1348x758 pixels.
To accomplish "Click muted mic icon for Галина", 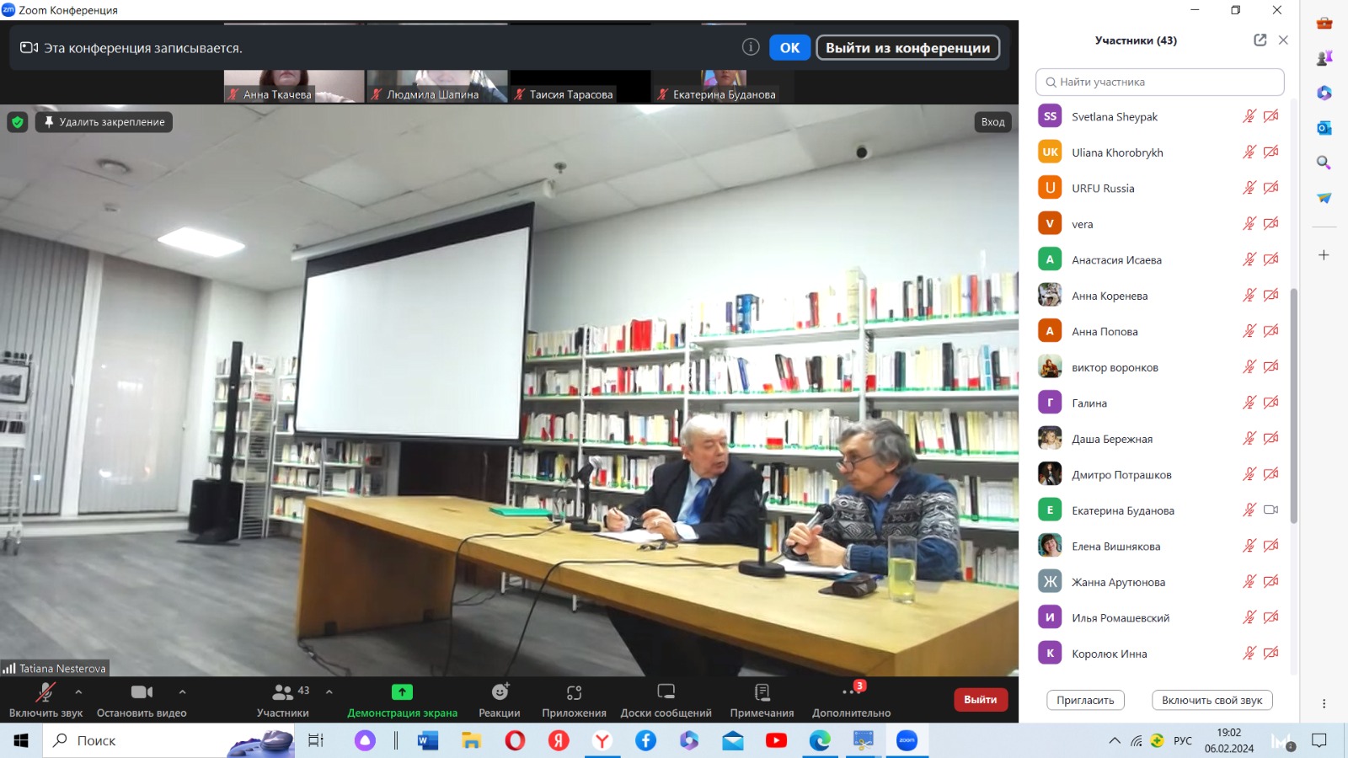I will point(1249,403).
